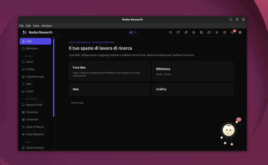Open Deep Research in the sidebar
Screen dimensions: 268x165
(x=35, y=134)
